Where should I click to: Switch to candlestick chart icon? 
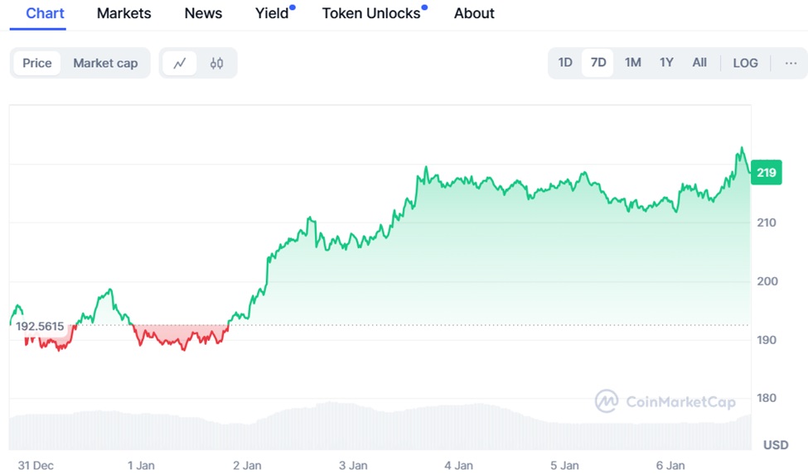point(217,64)
